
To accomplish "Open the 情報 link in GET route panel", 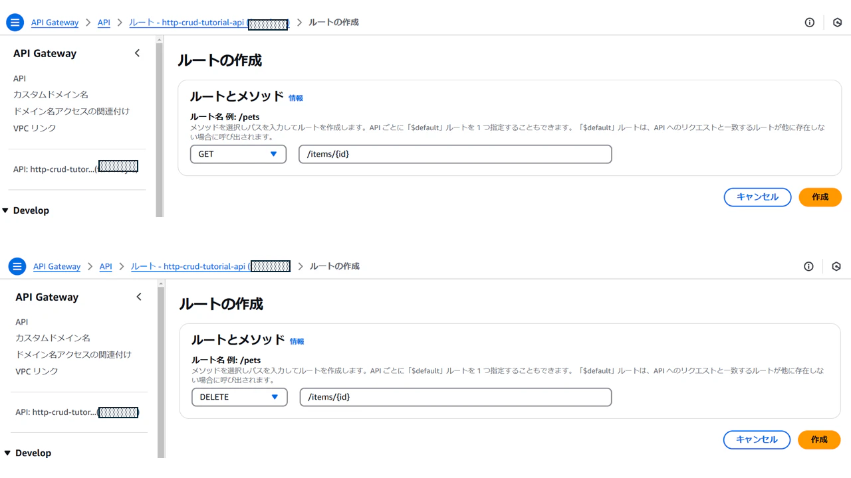I will point(296,98).
